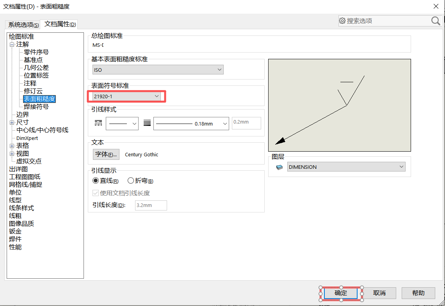Image resolution: width=445 pixels, height=306 pixels.
Task: Select 性能 in the tree
Action: (15, 247)
